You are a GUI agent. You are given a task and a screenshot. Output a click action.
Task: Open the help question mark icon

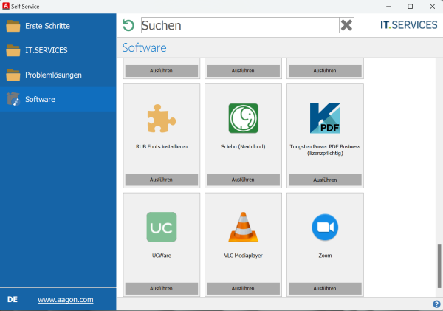(436, 304)
